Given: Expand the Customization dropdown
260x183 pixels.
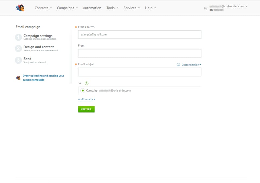Looking at the screenshot, I should coord(191,65).
